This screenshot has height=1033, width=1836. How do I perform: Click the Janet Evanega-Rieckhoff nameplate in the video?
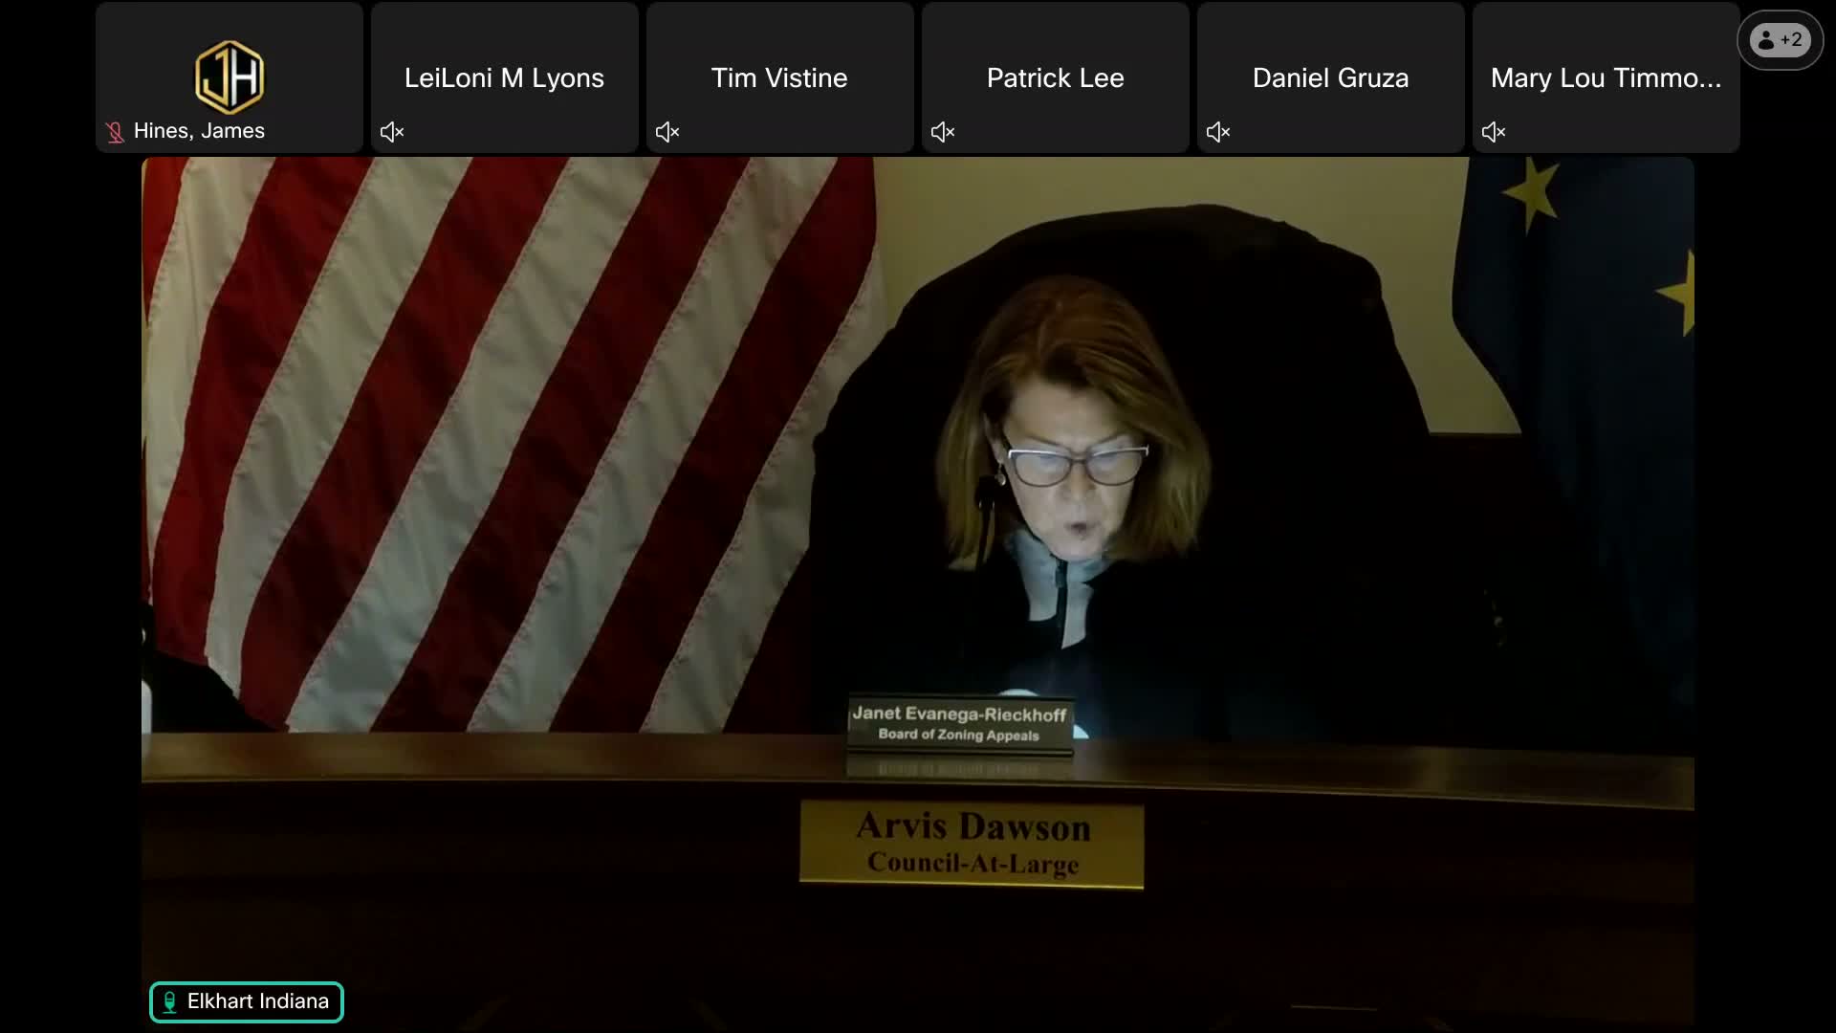click(959, 724)
